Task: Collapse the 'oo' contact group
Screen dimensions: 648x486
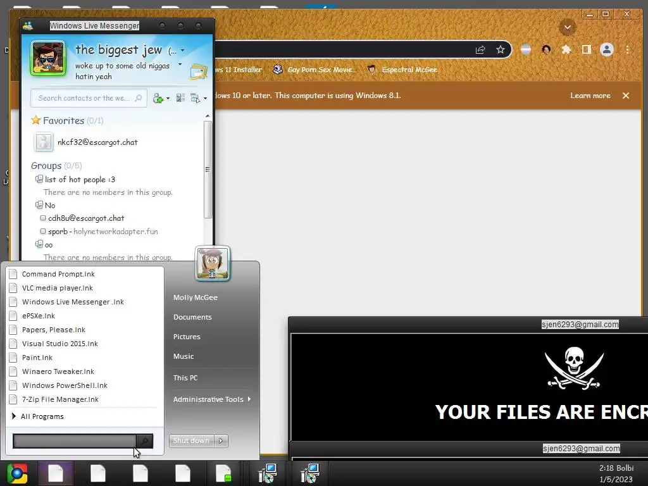Action: (44, 245)
